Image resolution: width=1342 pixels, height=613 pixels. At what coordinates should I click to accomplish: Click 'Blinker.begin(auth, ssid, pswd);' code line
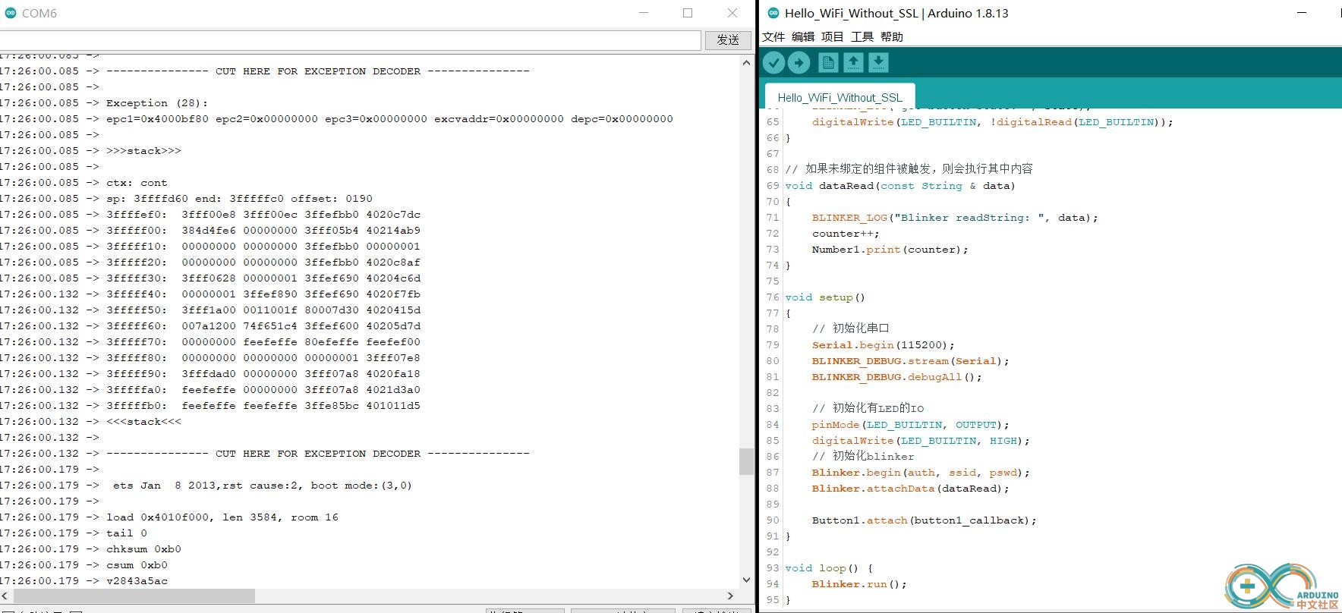921,472
